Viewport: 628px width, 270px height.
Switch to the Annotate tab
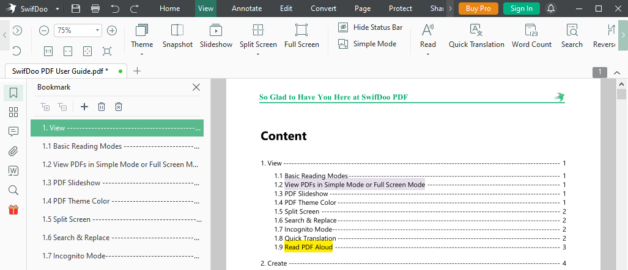(x=246, y=9)
